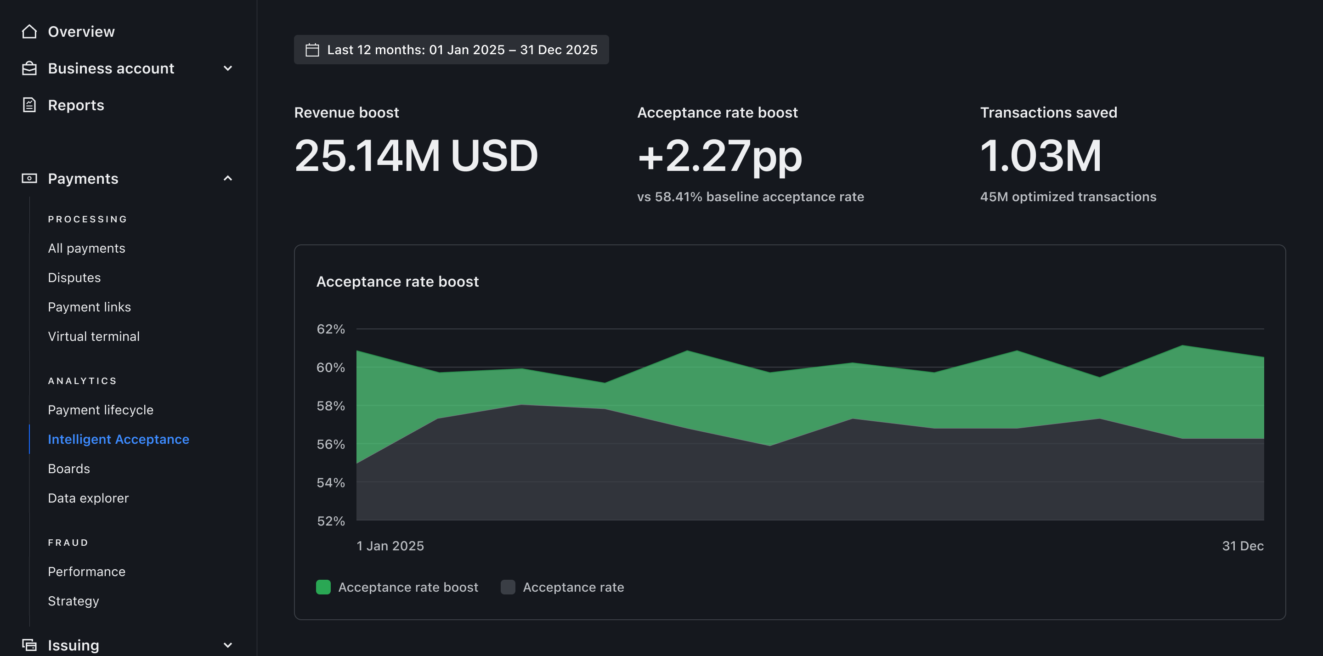Click the Issuing cards icon
The image size is (1323, 656).
click(29, 645)
